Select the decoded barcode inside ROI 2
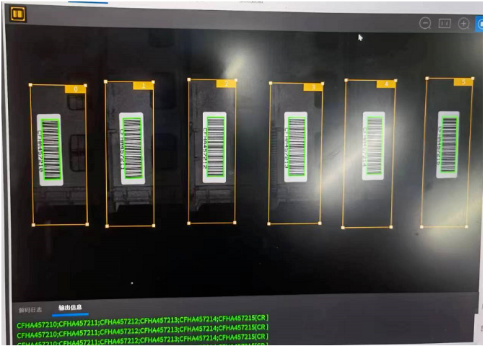Viewport: 485px width, 346px height. click(x=214, y=146)
